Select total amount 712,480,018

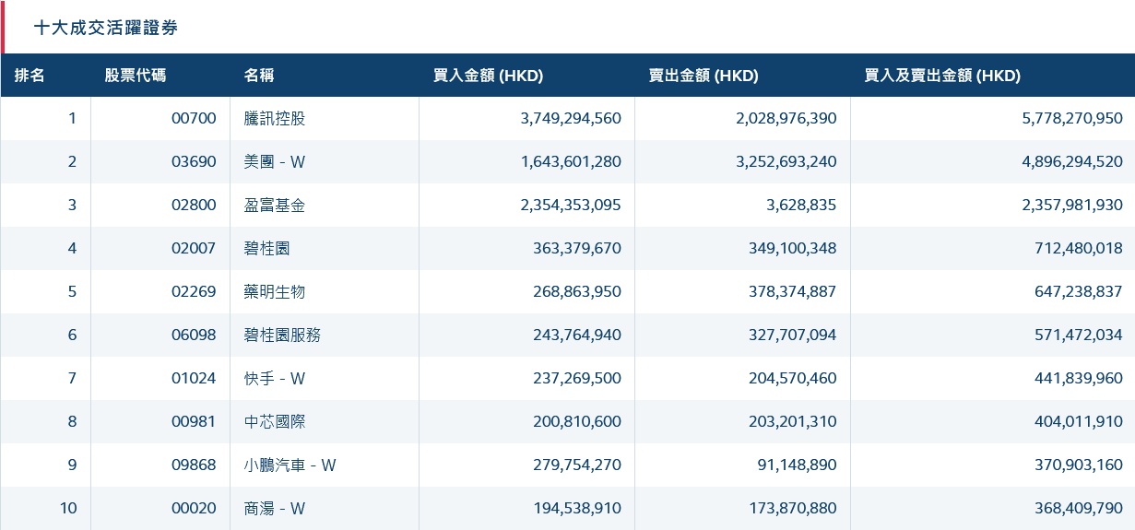(1079, 248)
